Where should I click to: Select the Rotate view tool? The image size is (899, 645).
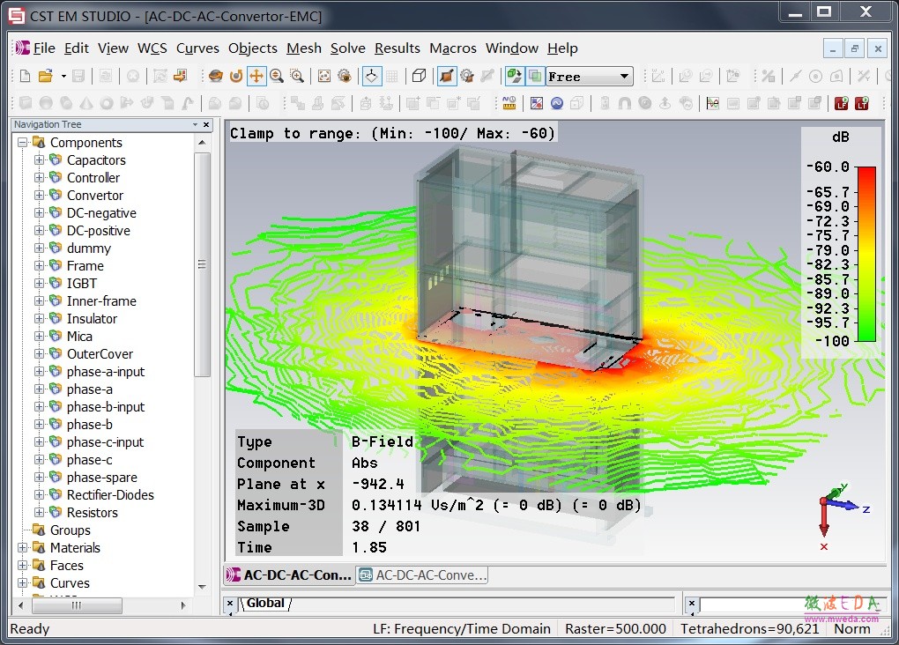216,77
